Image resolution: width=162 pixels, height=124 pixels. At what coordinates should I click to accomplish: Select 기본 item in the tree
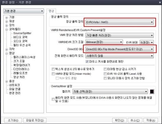coord(12,17)
